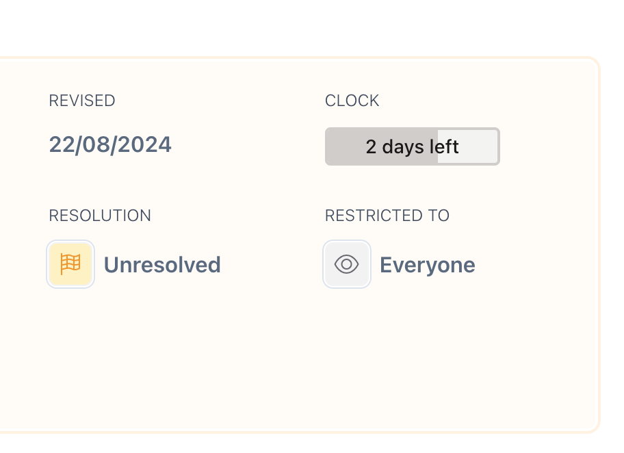Click the RESOLUTION field label
The image size is (624, 453).
pos(100,216)
